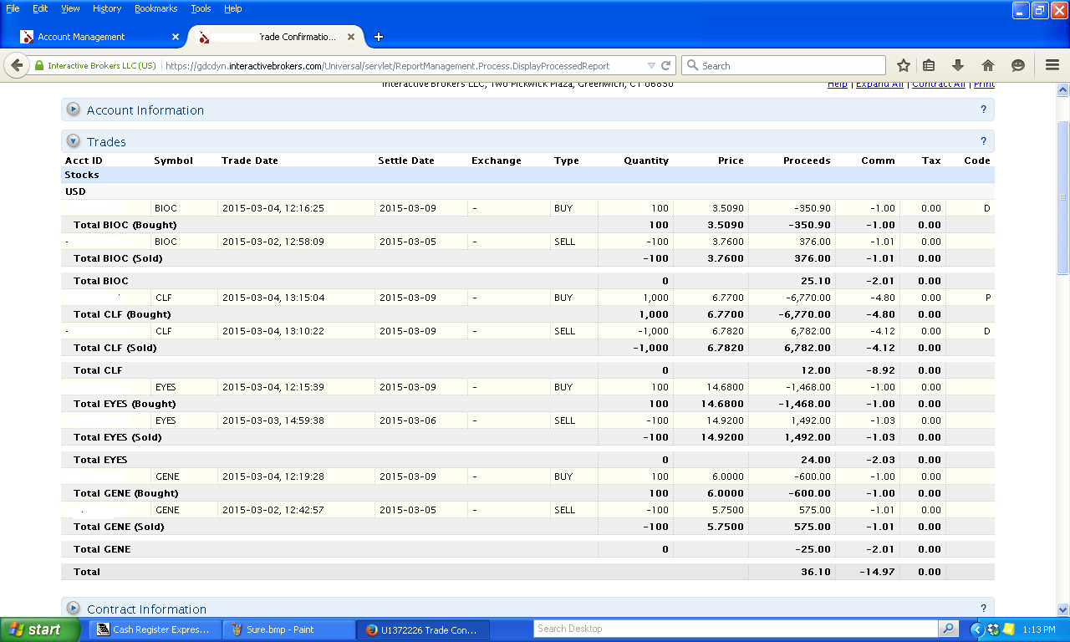Open the History menu
Viewport: 1070px width, 642px height.
click(x=107, y=8)
